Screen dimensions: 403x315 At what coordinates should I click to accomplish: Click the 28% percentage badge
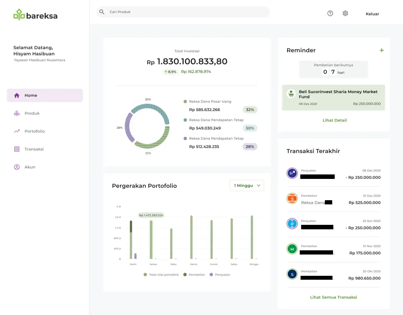(x=250, y=147)
